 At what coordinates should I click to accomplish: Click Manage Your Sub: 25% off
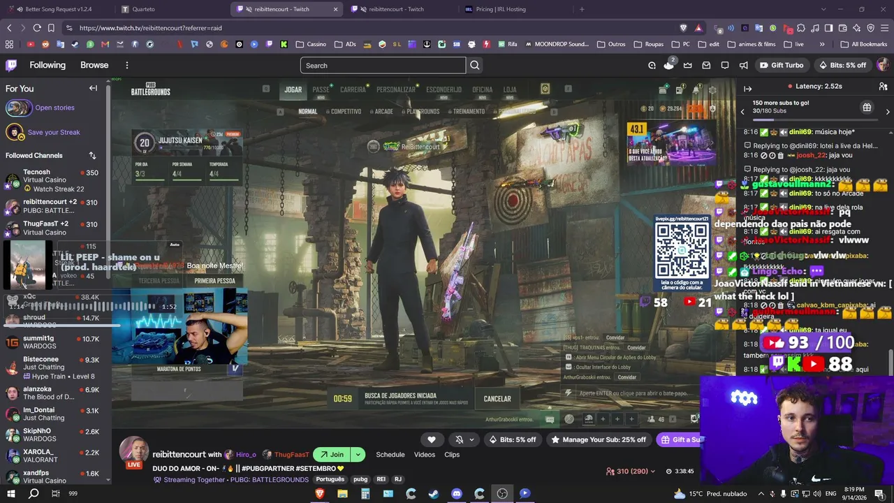[x=599, y=439]
